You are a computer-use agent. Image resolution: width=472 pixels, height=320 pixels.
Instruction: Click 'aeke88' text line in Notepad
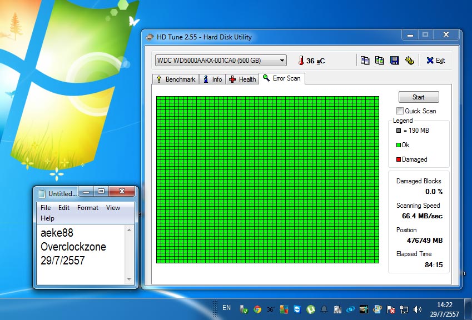[57, 233]
